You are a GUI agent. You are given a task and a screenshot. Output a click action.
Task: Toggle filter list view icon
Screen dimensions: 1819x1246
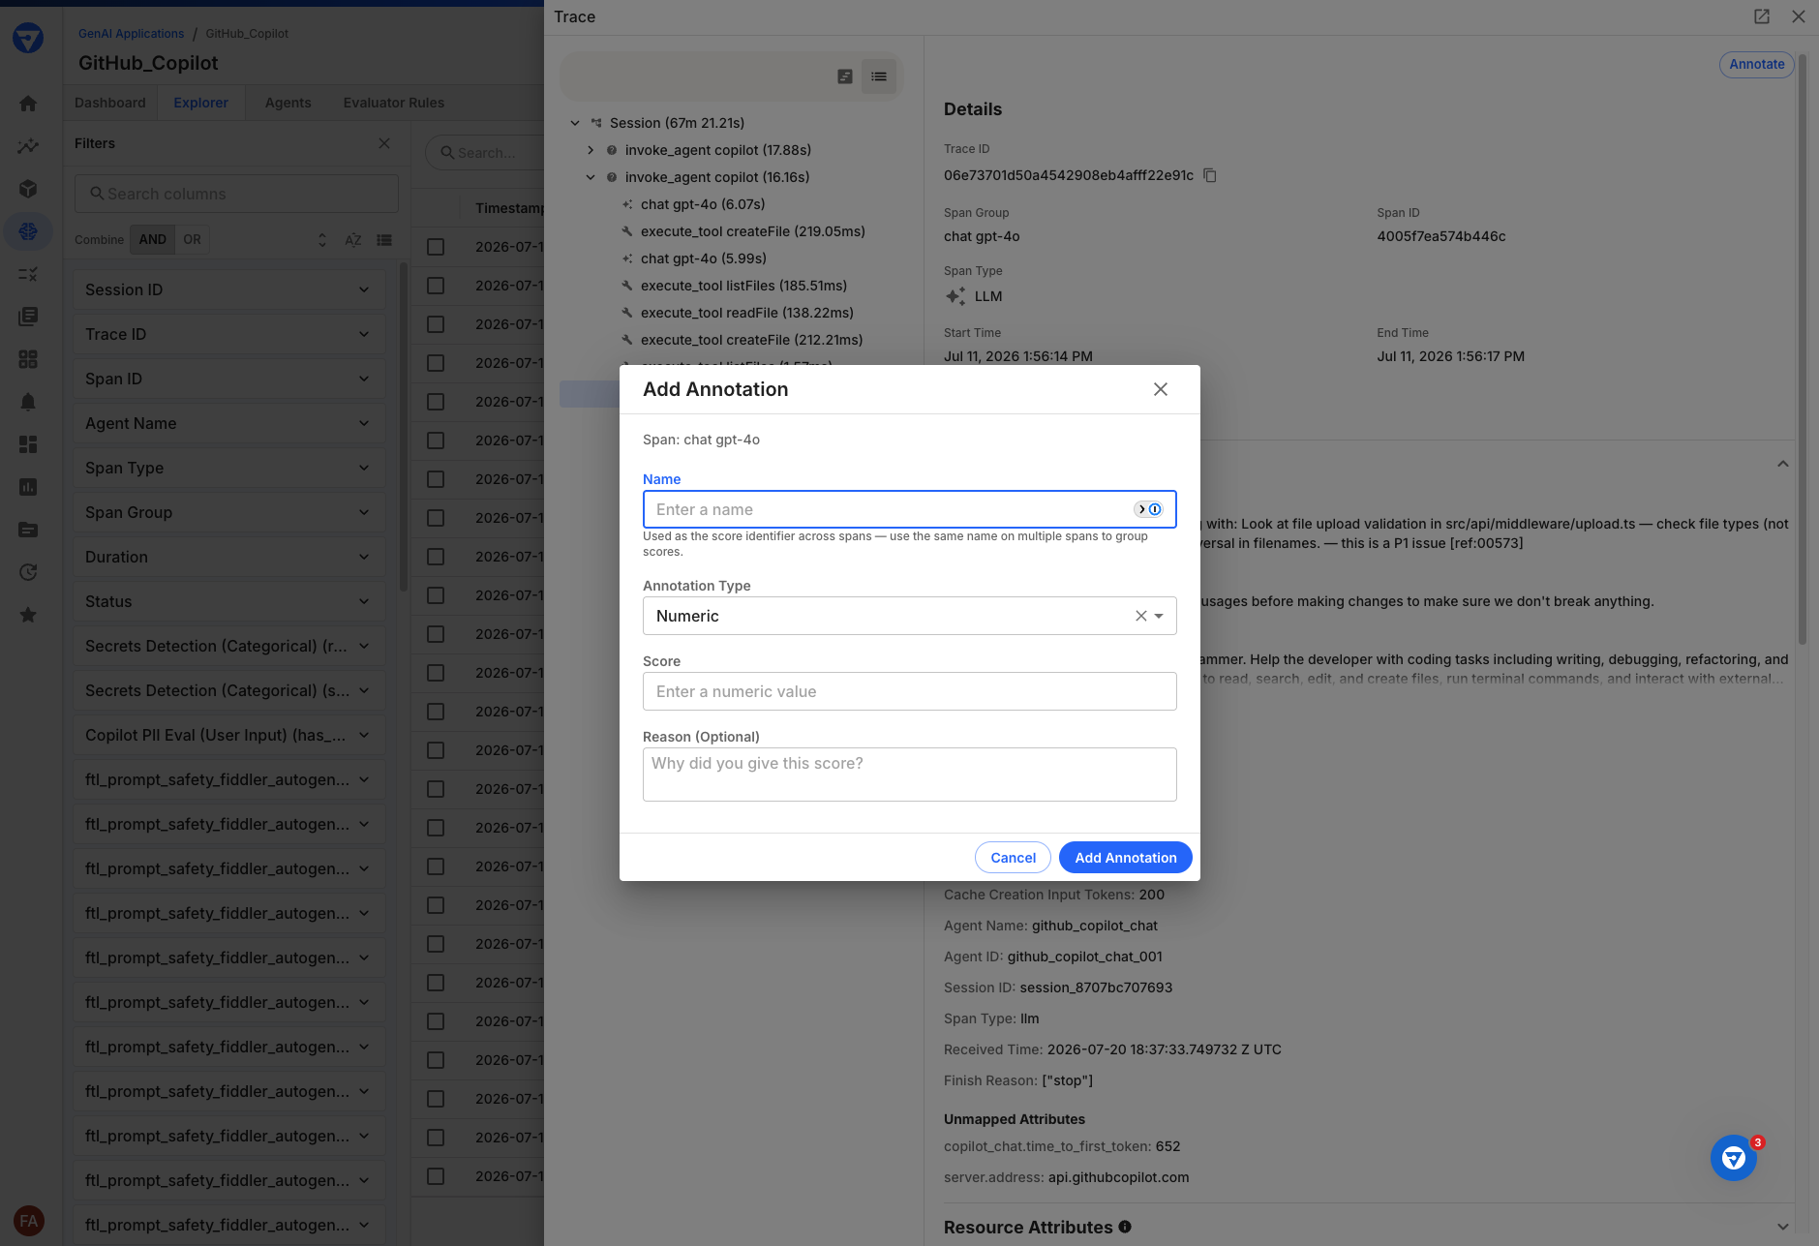(384, 240)
